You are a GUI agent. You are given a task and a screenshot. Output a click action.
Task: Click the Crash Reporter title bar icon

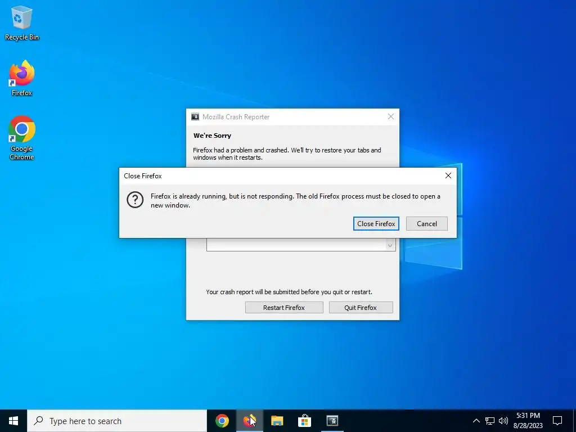195,117
